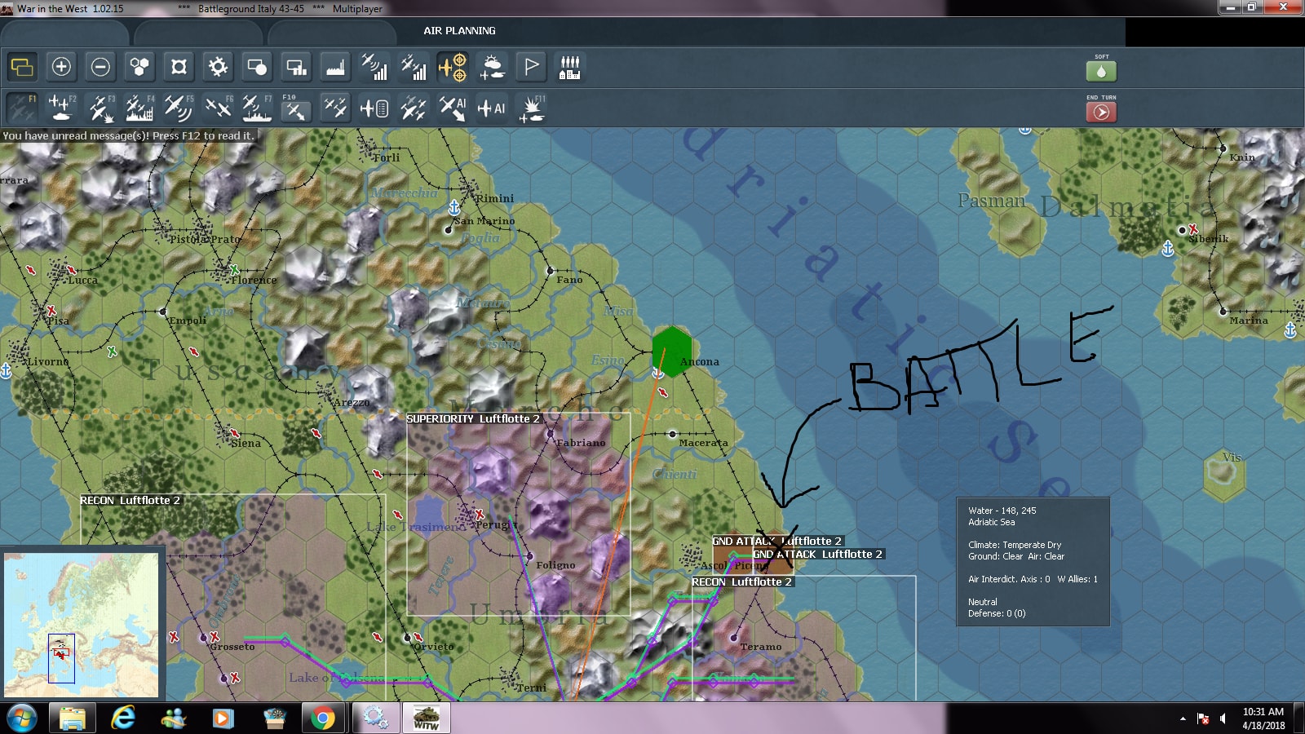
Task: Toggle the factory display icon
Action: [x=335, y=67]
